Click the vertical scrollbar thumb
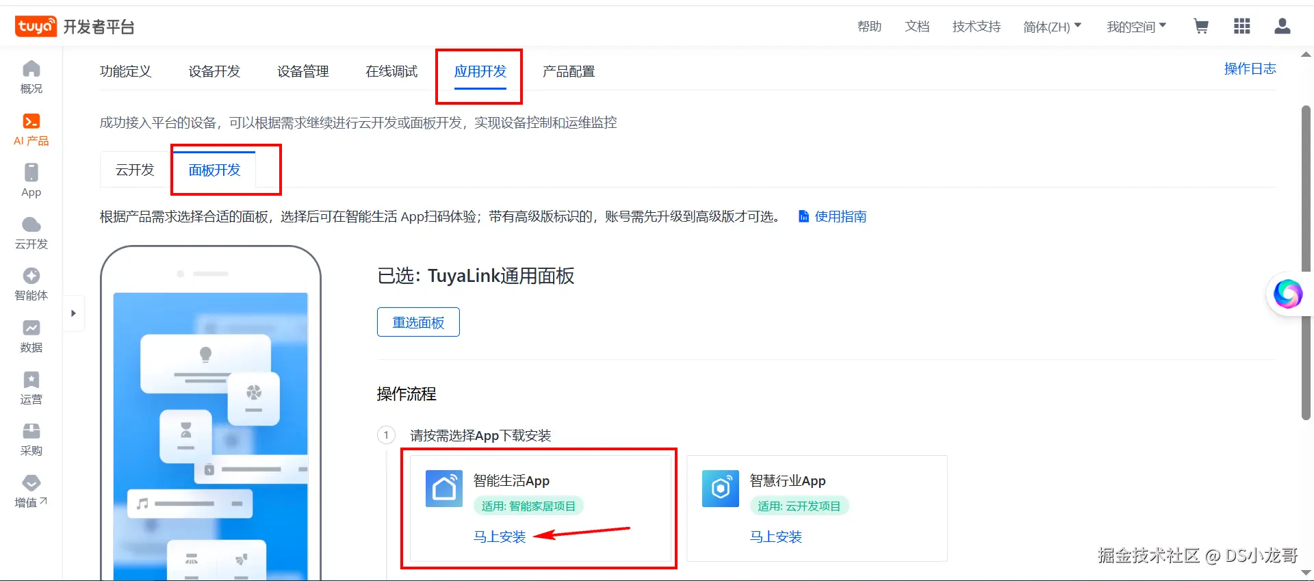Screen dimensions: 1314x581 (x=1306, y=262)
